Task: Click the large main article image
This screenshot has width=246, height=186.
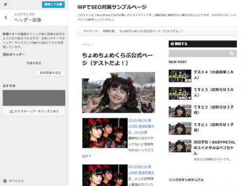Action: [x=118, y=92]
